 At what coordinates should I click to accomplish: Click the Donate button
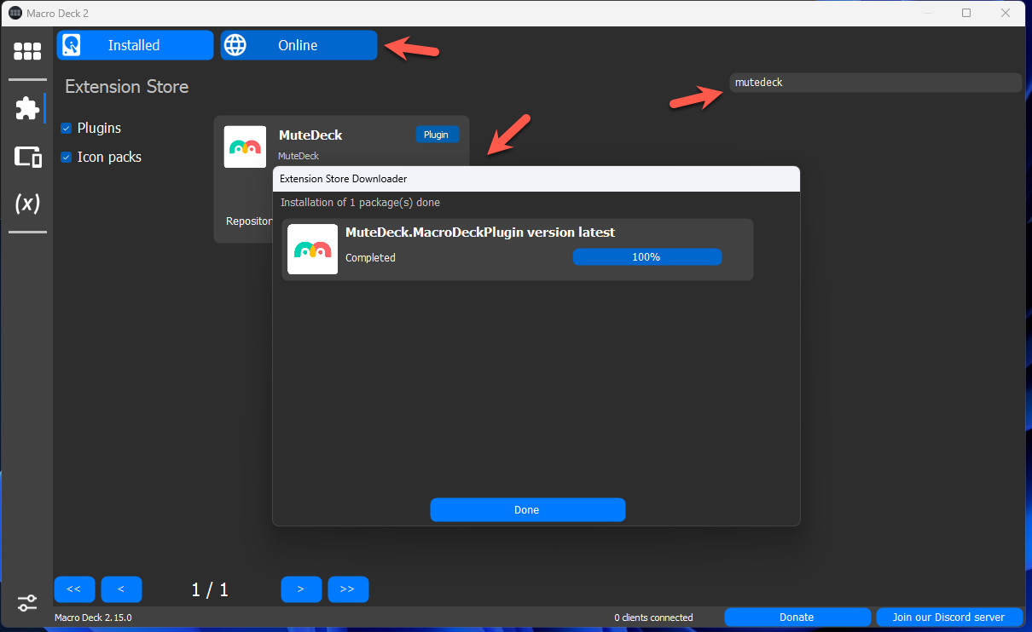point(797,617)
